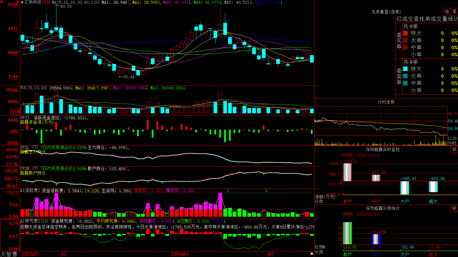458x257 pixels.
Task: Click the -800.86 超大 net amount bar
Action: pyautogui.click(x=433, y=187)
